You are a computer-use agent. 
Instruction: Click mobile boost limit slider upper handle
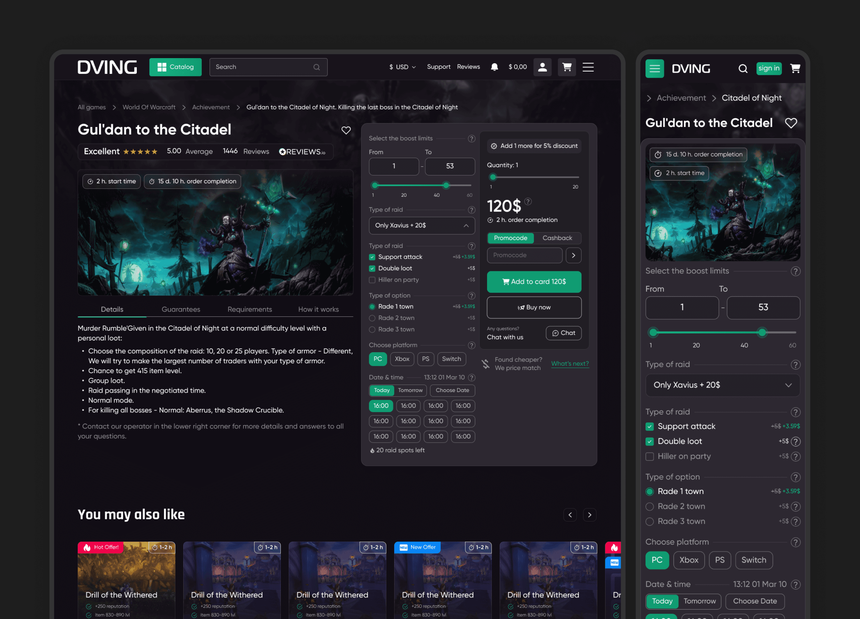762,333
